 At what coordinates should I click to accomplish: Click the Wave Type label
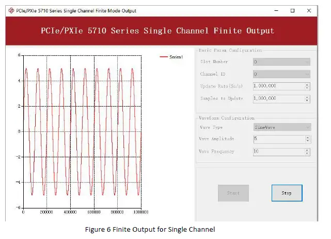tap(211, 127)
